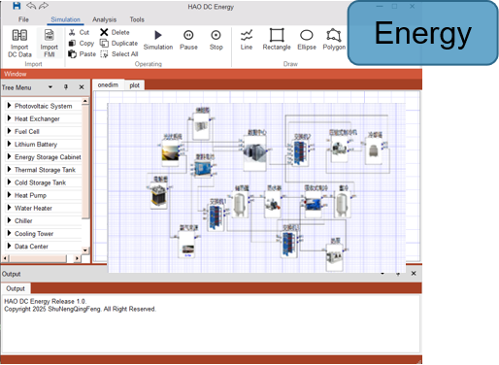
Task: Expand Cold Storage Tank tree node
Action: [x=10, y=182]
